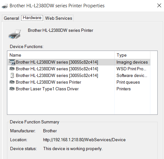Image resolution: width=164 pixels, height=159 pixels.
Task: Click the Brother manufacturer value
Action: coord(50,131)
